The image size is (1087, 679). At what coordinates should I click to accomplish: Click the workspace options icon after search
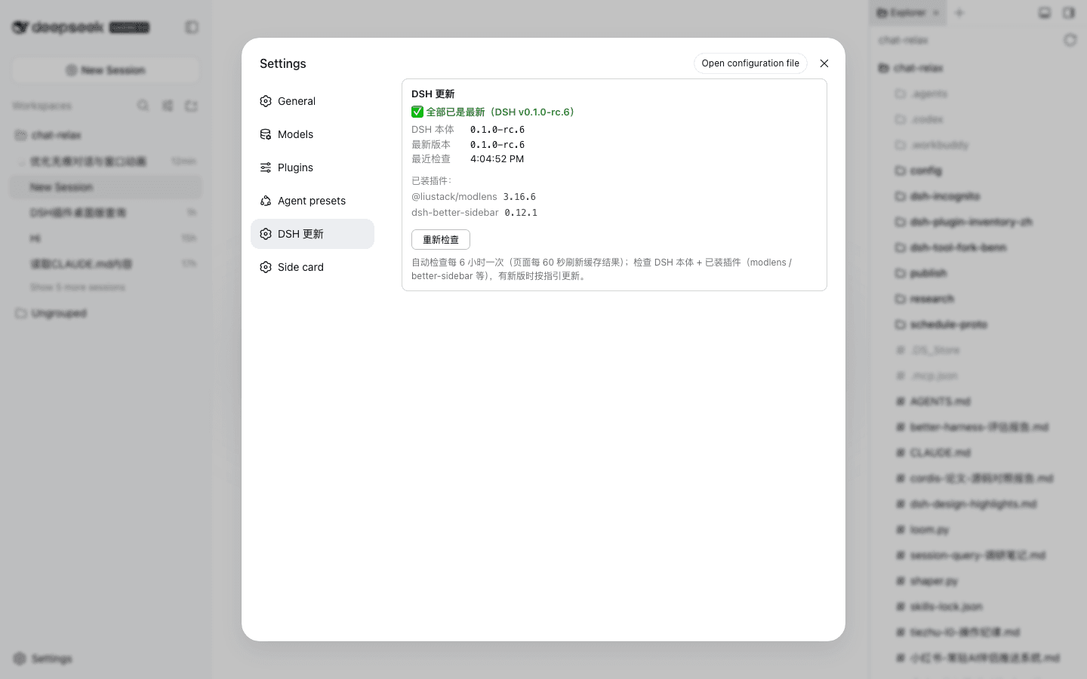168,106
